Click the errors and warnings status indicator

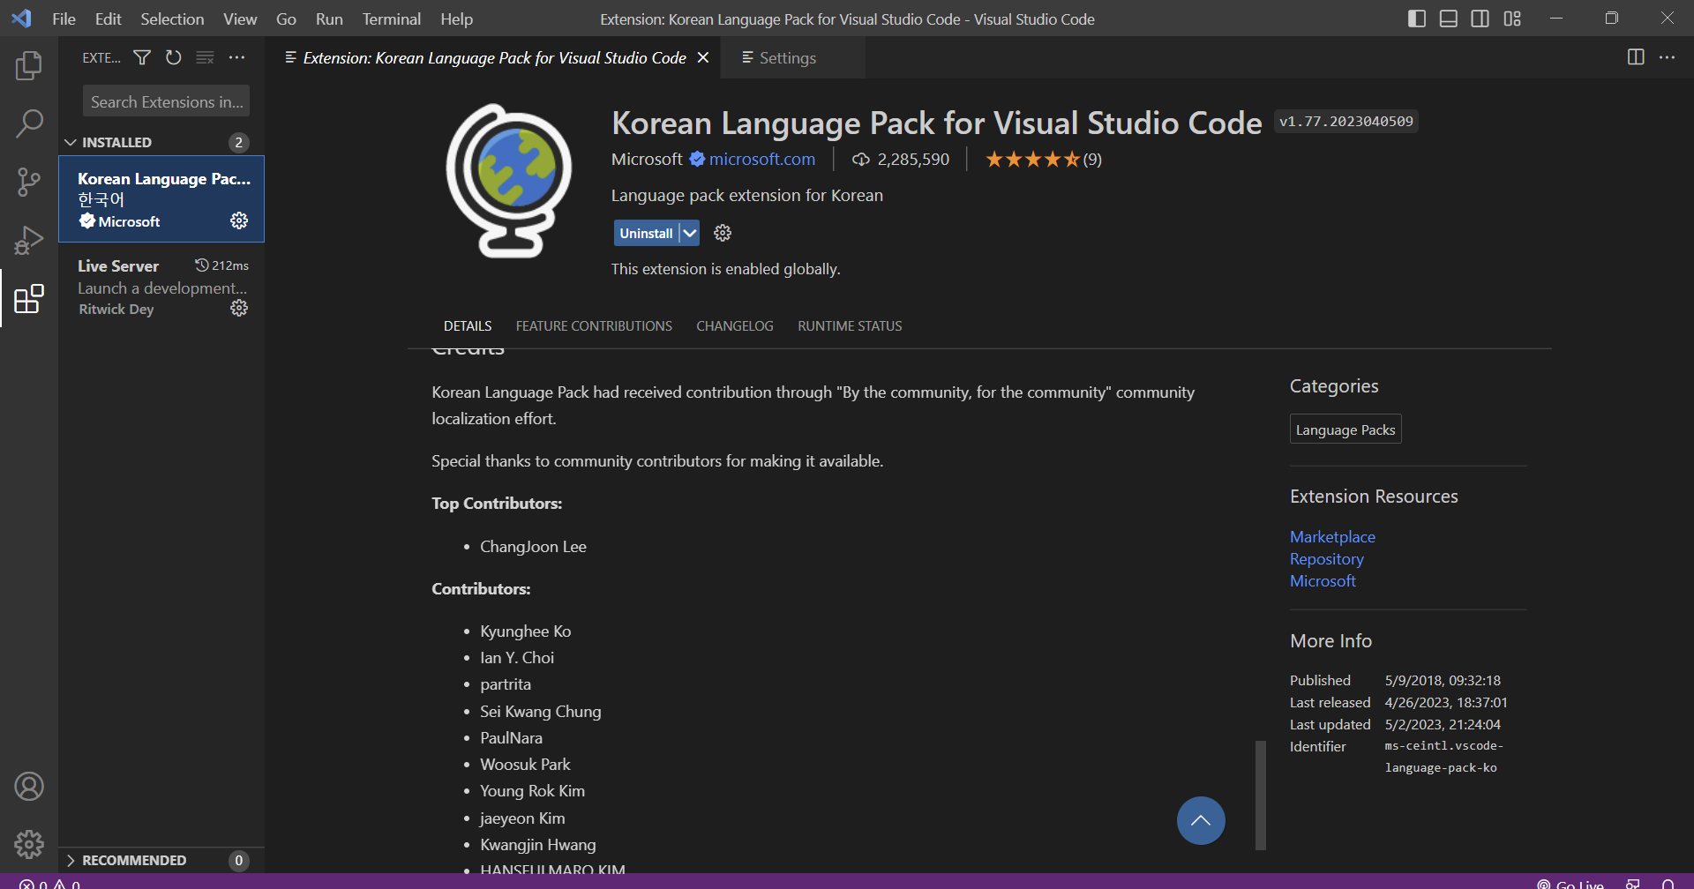(x=50, y=883)
